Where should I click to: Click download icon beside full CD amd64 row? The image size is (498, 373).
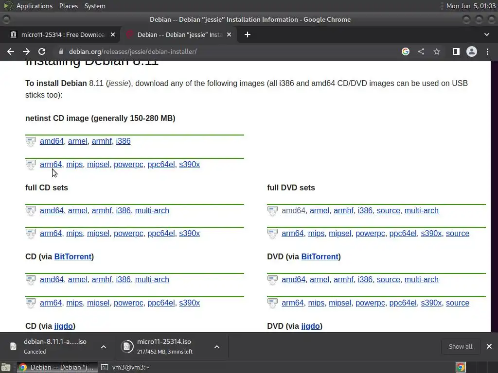click(x=31, y=211)
